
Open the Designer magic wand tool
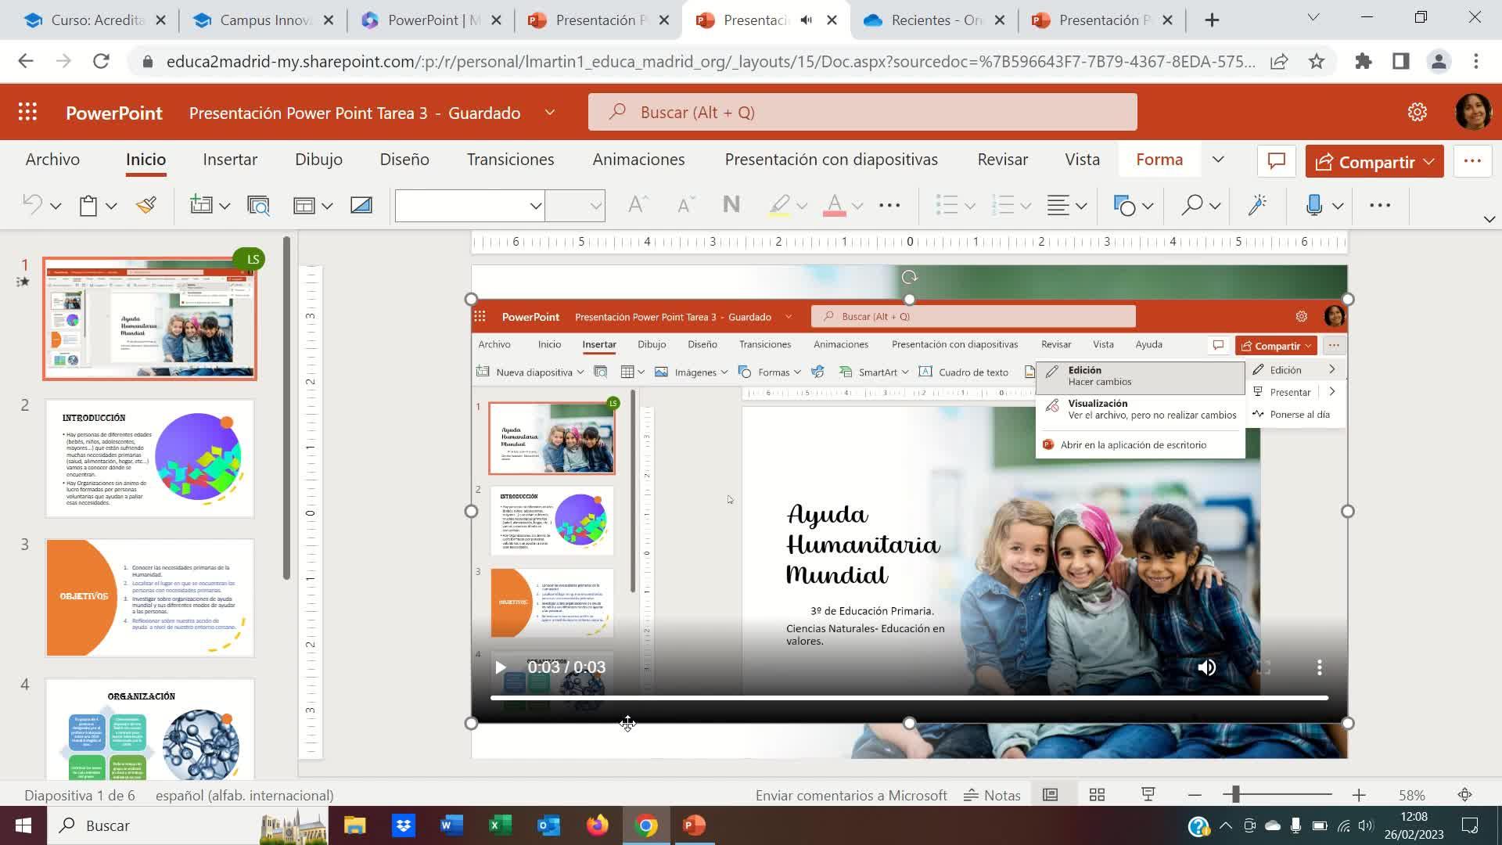click(x=1257, y=205)
